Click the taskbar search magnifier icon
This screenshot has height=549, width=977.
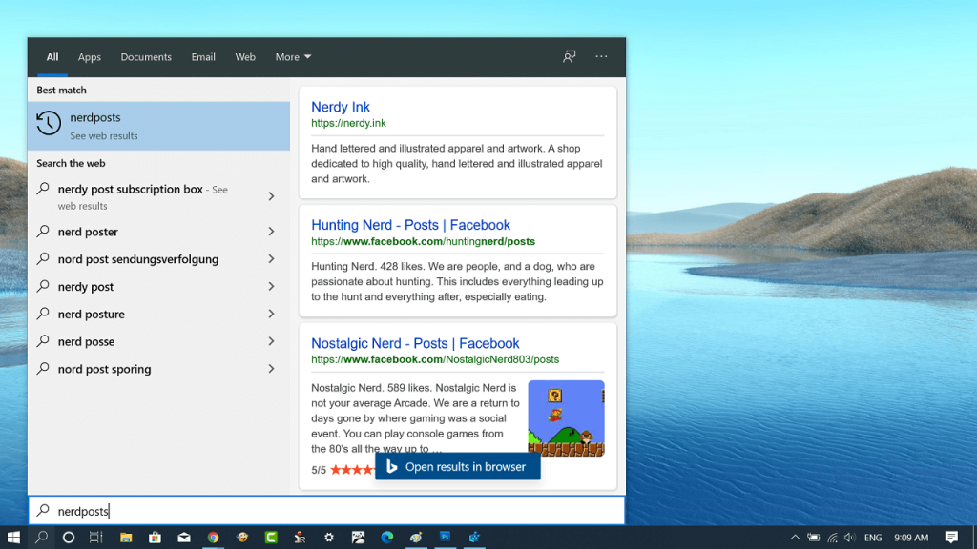[41, 538]
